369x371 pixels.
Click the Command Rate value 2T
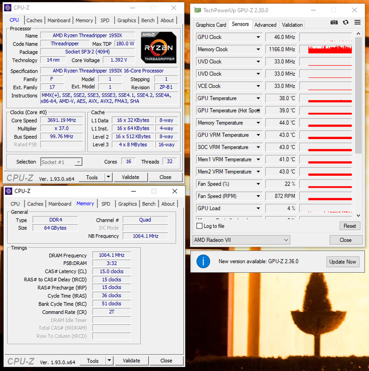point(111,312)
